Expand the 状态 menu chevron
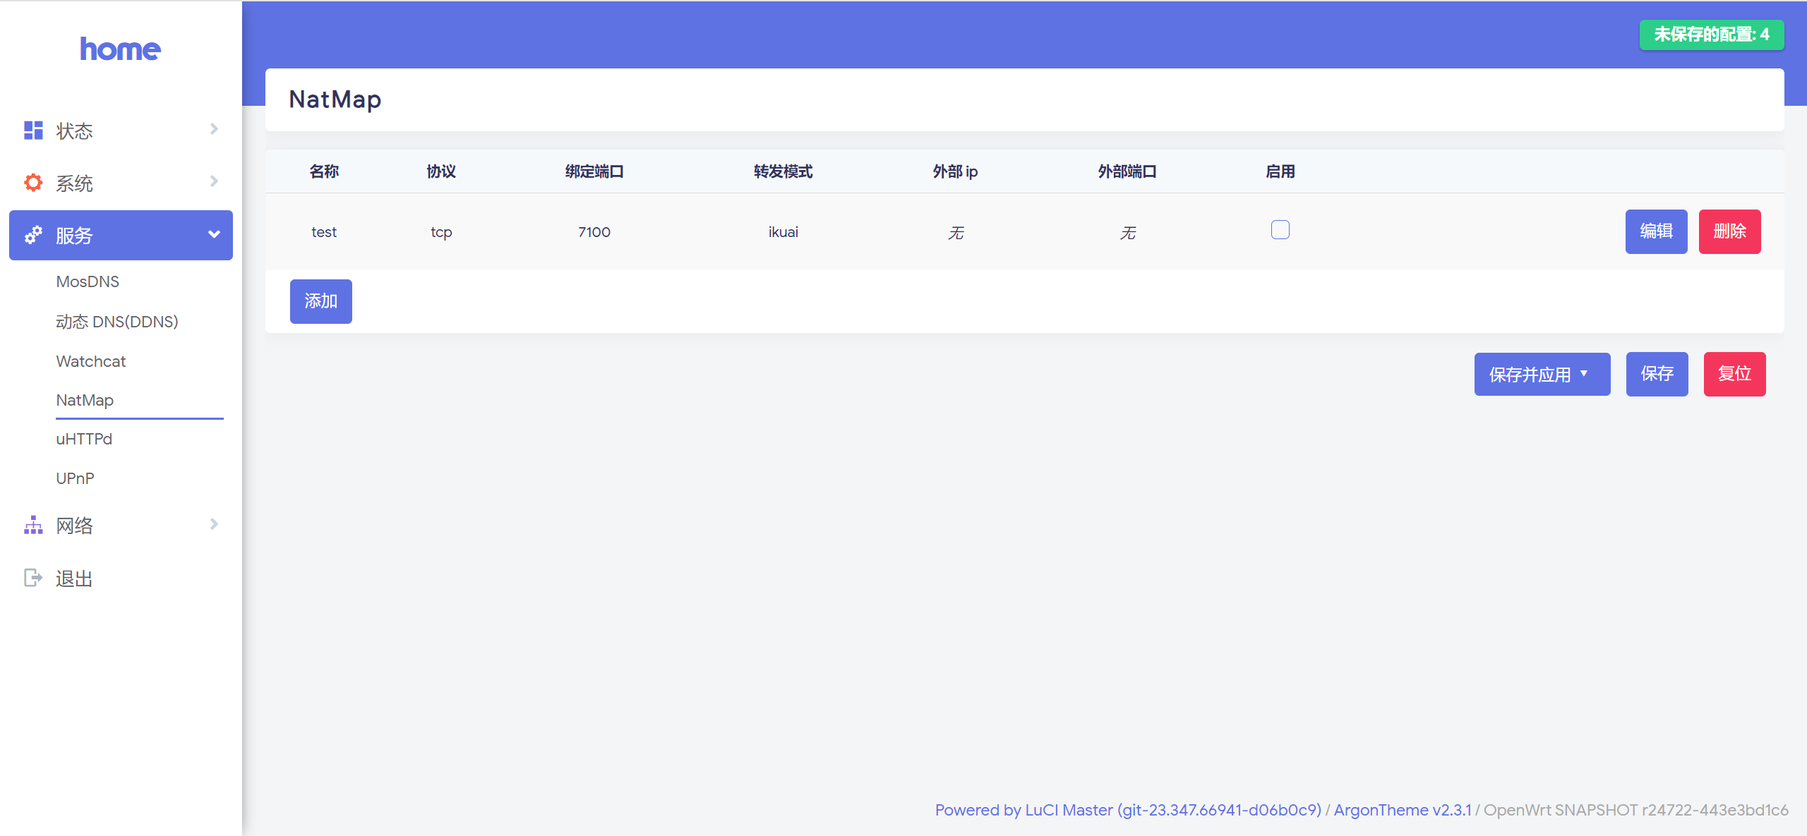 214,129
